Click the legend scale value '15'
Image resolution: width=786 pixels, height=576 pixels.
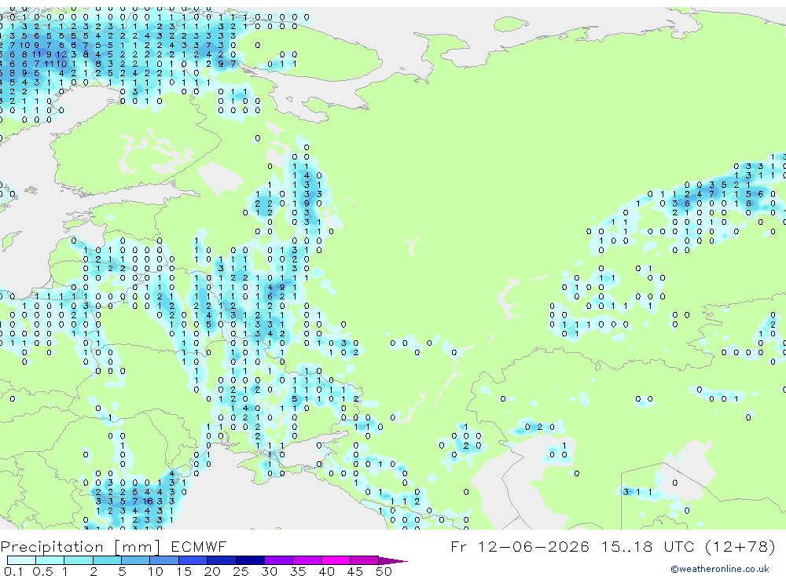point(184,571)
